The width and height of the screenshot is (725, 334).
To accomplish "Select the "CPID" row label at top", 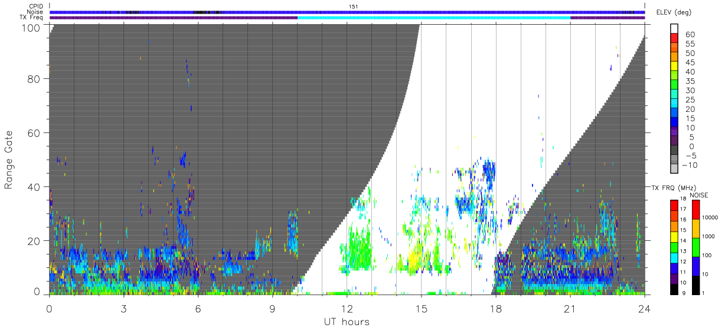I will 36,6.
